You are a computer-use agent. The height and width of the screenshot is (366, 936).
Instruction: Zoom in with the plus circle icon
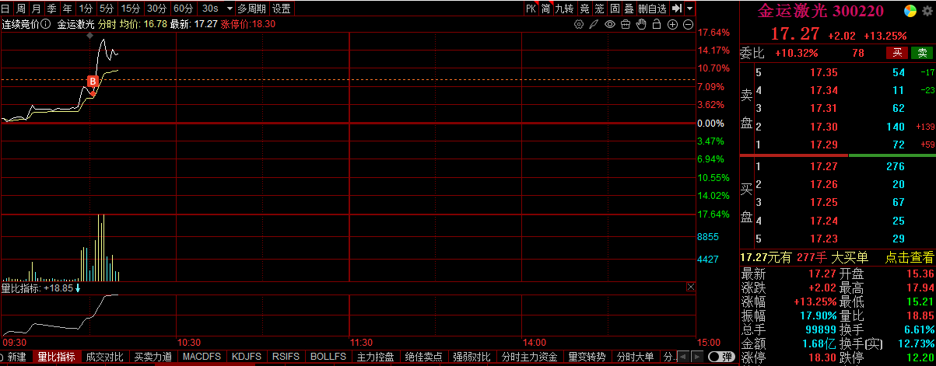(x=672, y=25)
